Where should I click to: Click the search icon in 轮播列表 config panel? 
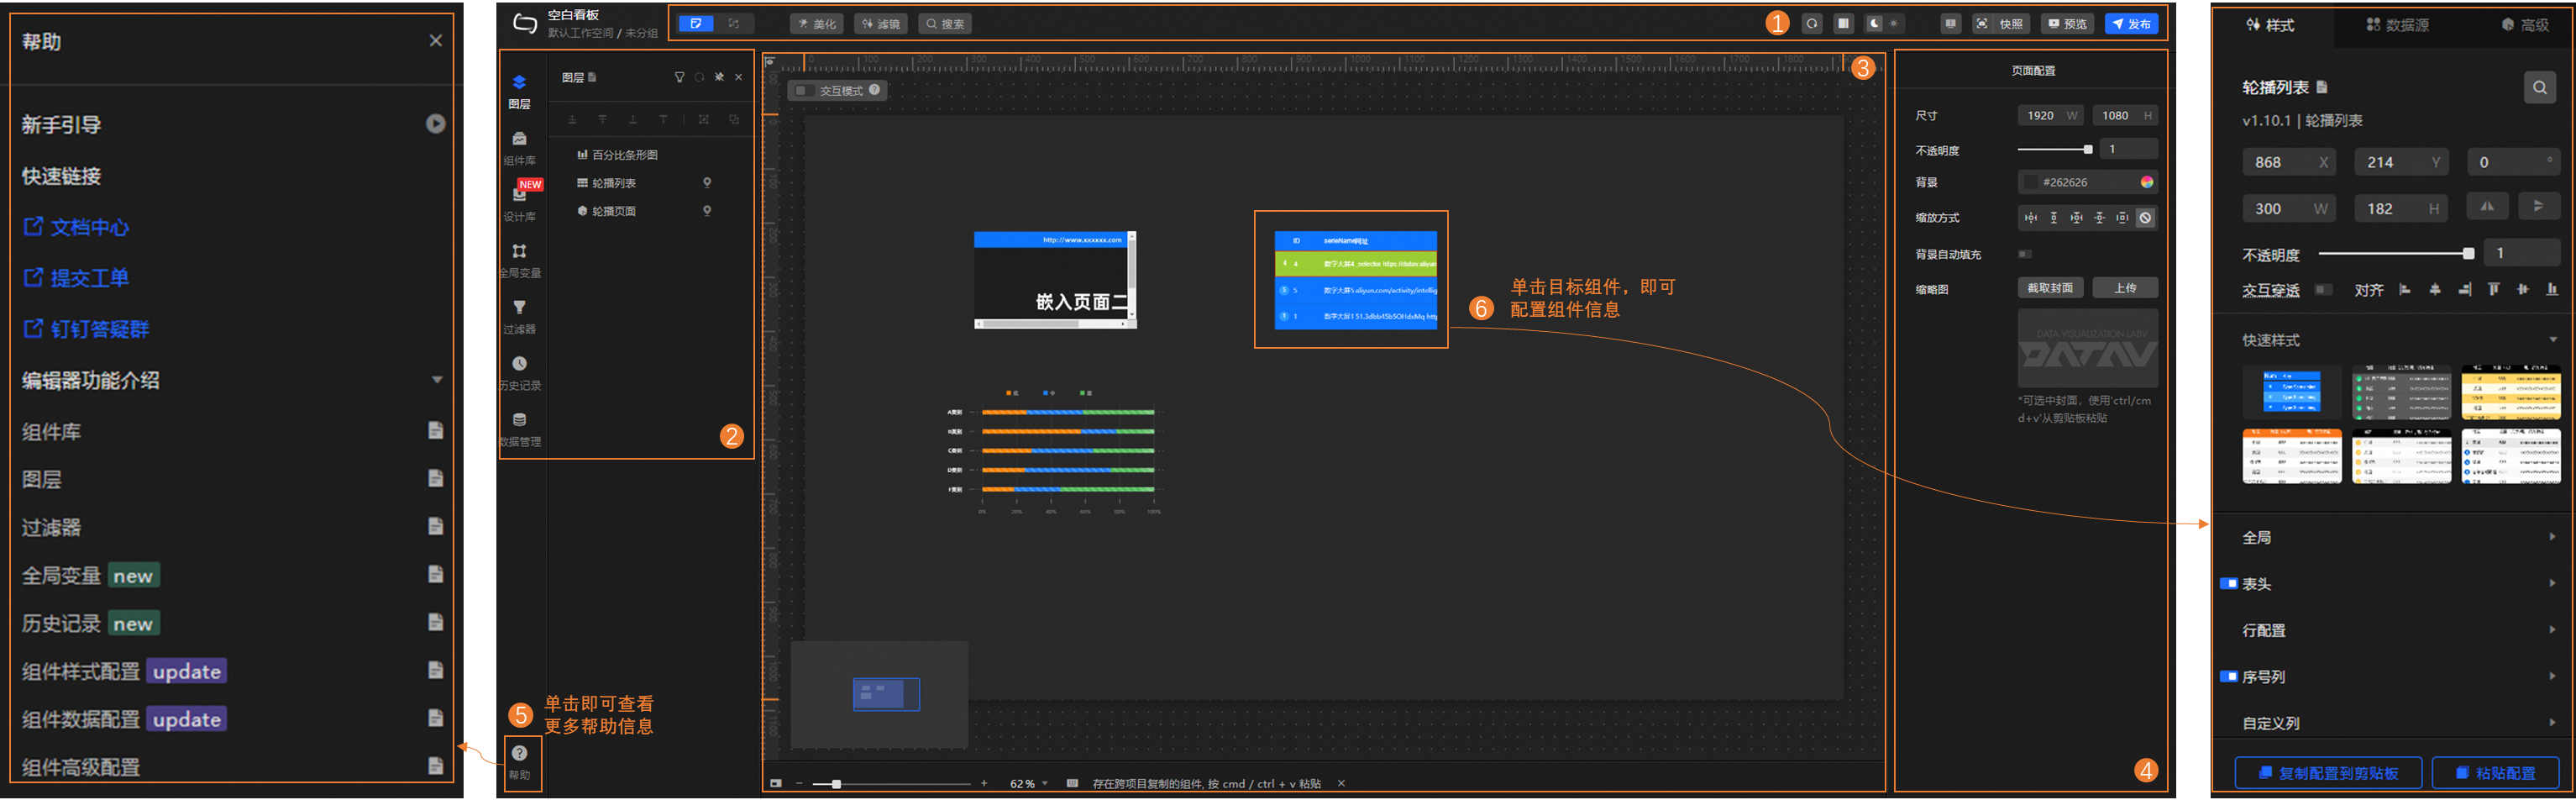tap(2540, 88)
